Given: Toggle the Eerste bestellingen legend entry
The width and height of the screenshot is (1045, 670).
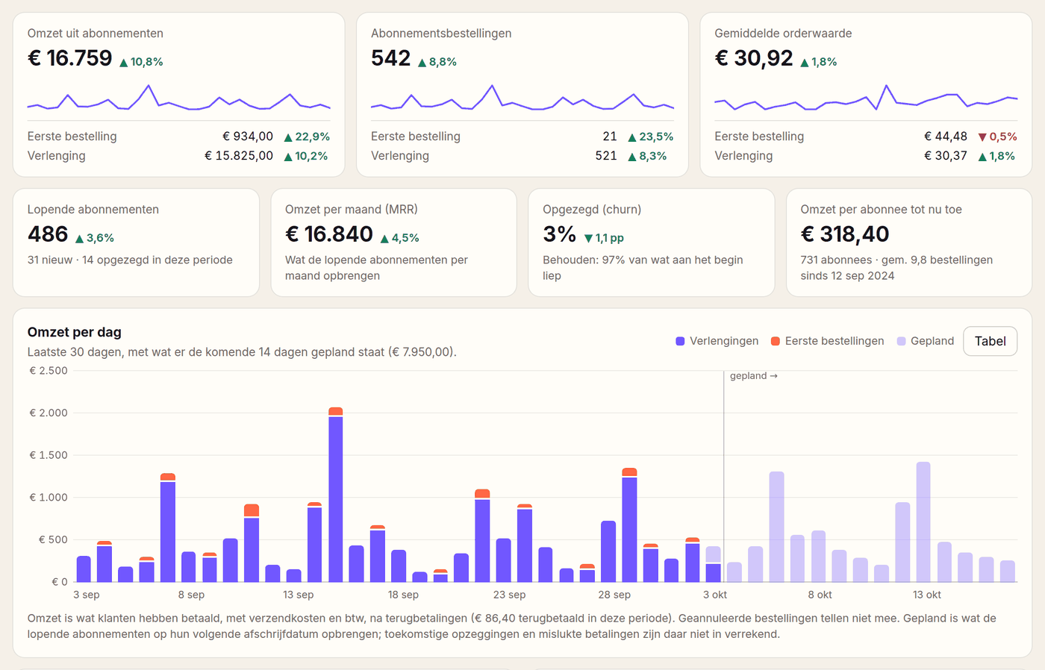Looking at the screenshot, I should [827, 341].
